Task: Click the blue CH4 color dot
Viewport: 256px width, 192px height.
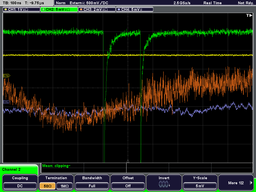Action: tap(119, 9)
